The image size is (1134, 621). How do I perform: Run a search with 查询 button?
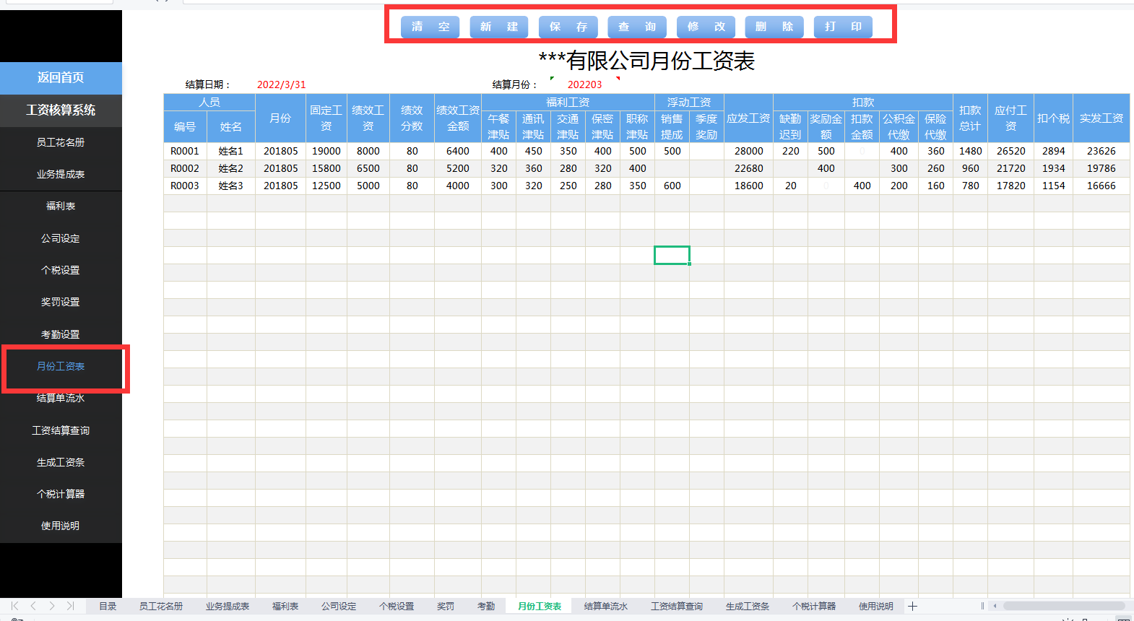pos(636,27)
